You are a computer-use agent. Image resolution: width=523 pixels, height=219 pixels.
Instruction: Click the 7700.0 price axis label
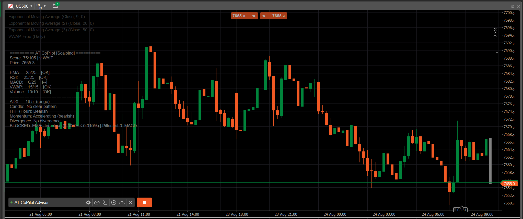pyautogui.click(x=509, y=13)
